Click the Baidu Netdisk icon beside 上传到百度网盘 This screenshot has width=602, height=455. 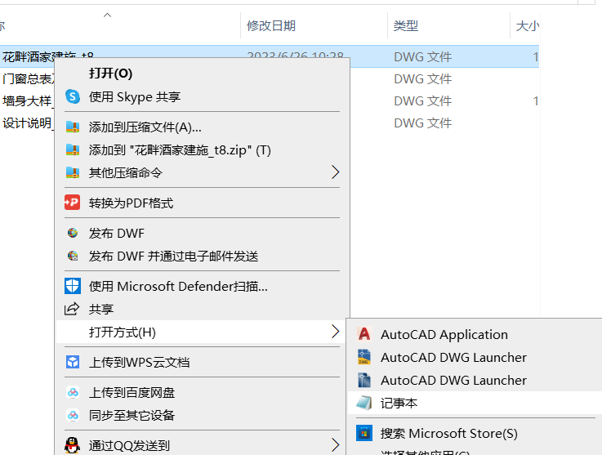point(73,392)
